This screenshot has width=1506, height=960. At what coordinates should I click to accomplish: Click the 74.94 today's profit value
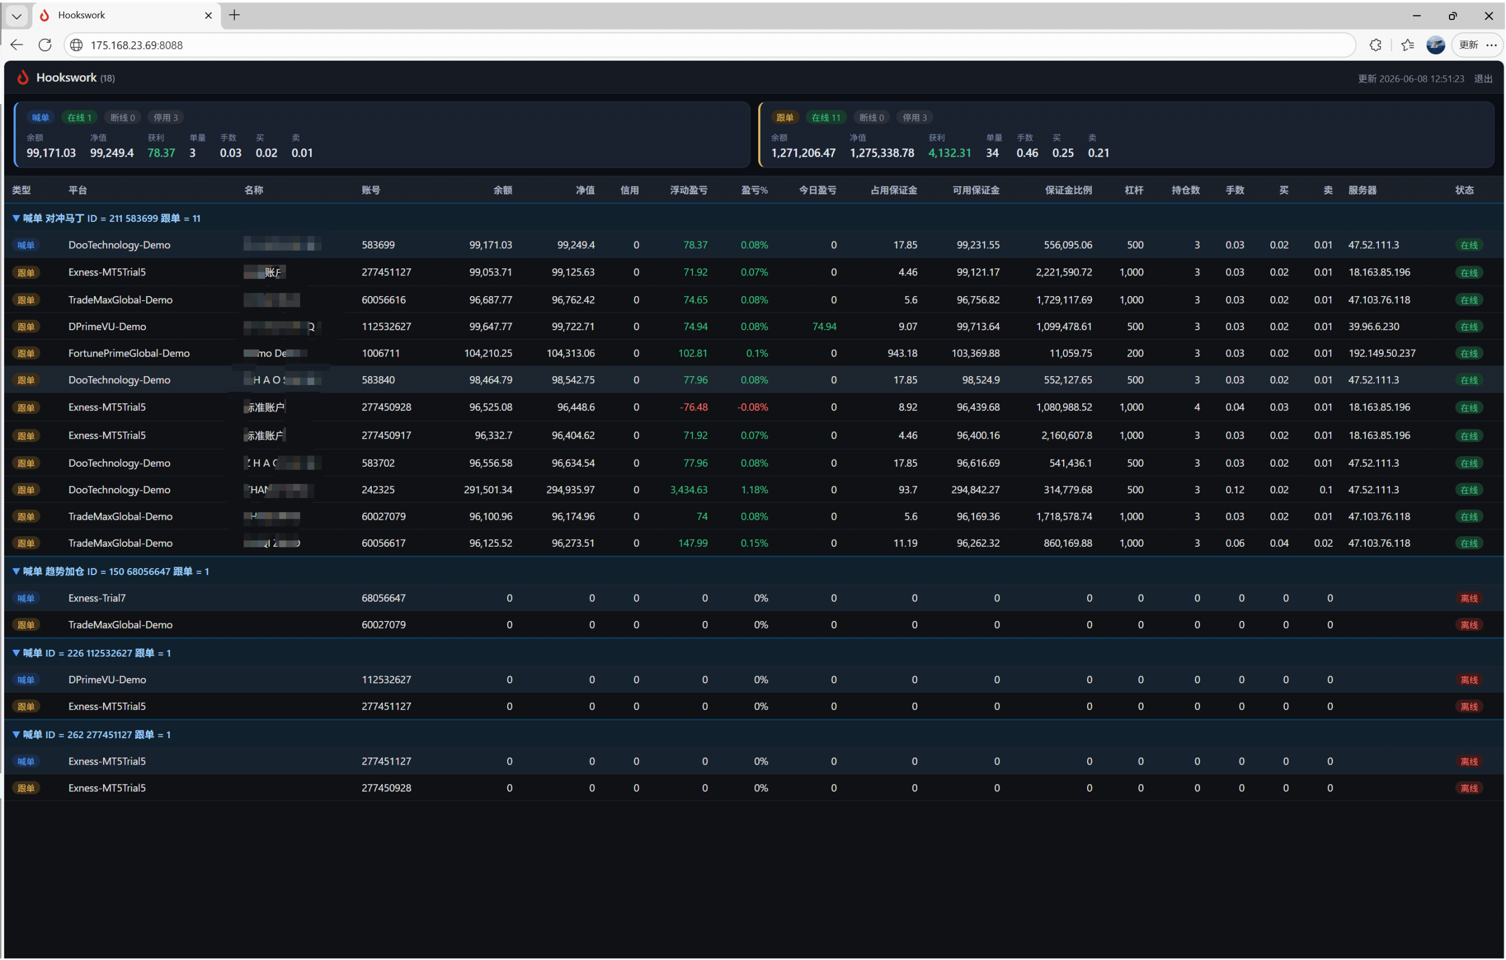tap(824, 326)
